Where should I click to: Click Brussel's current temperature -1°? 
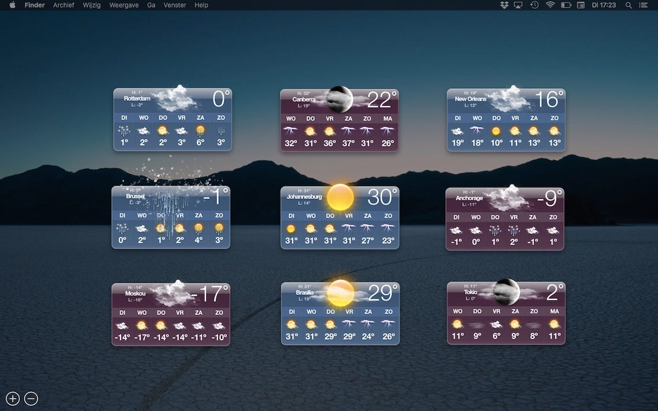216,198
